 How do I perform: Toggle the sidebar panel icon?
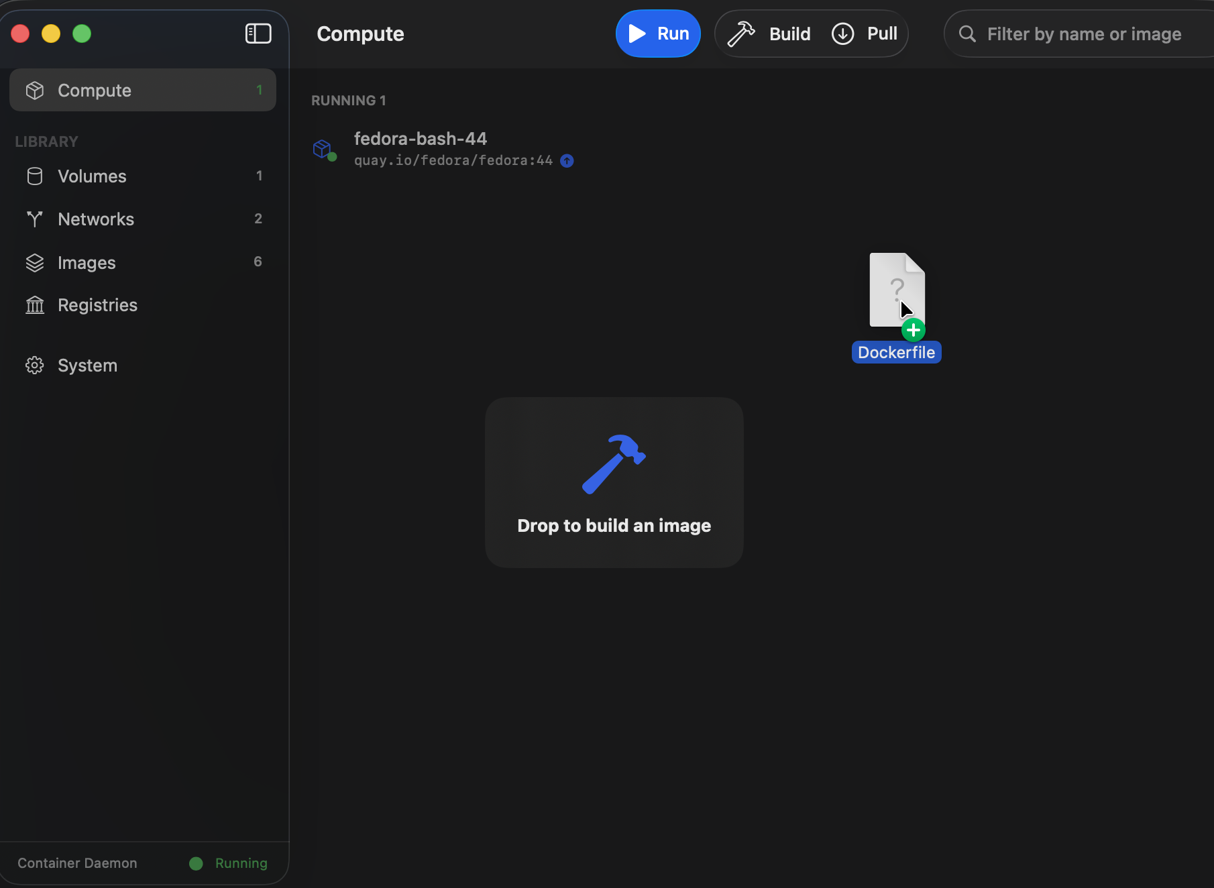[x=258, y=34]
